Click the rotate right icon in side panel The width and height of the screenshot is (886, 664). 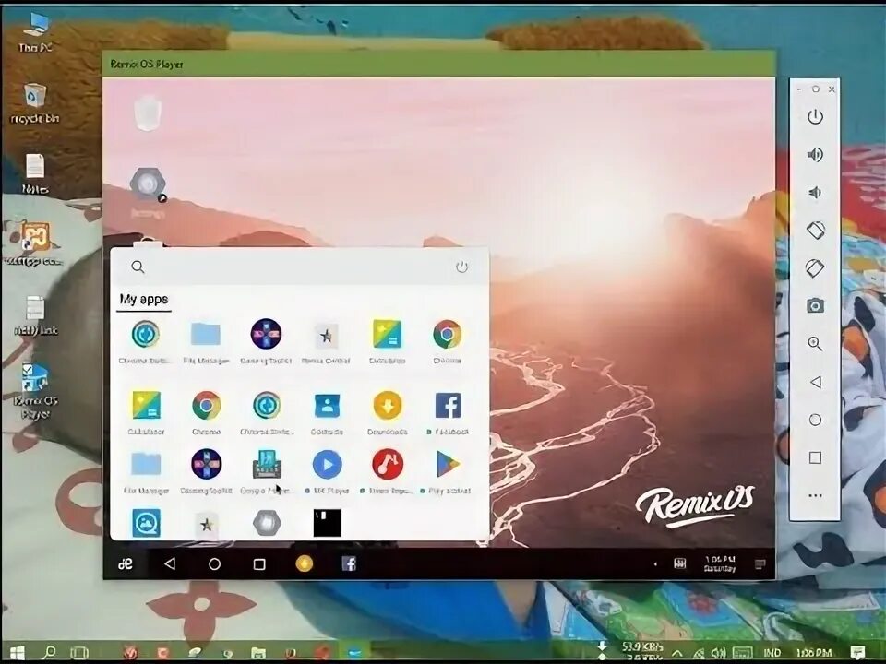(x=815, y=268)
